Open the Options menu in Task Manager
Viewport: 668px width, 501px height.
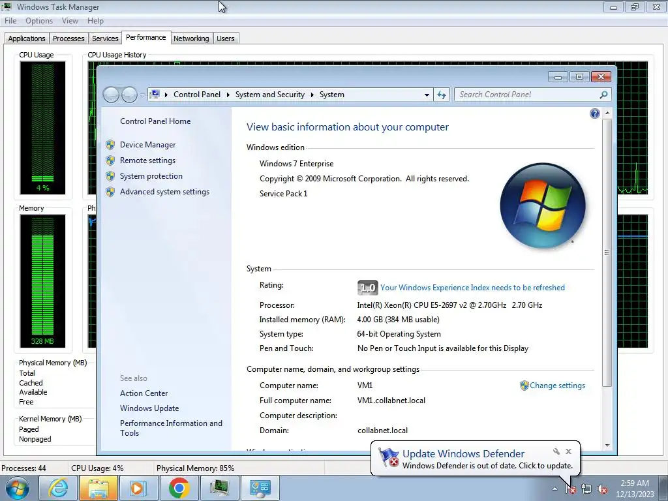point(38,21)
